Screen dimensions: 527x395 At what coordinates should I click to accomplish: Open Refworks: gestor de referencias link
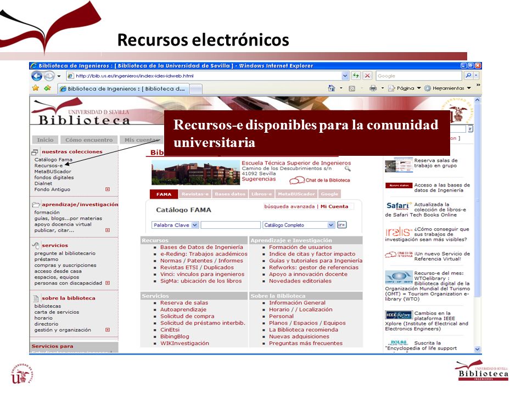tap(313, 268)
